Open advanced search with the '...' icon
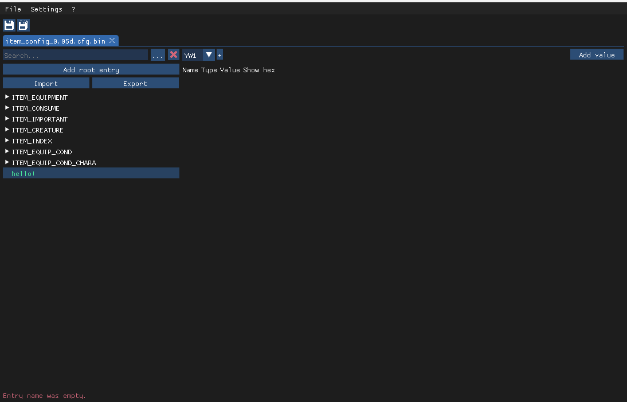 [x=158, y=54]
